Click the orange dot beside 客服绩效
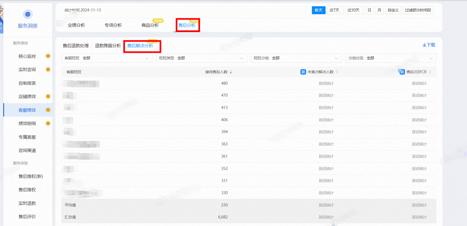This screenshot has width=467, height=226. [x=48, y=110]
